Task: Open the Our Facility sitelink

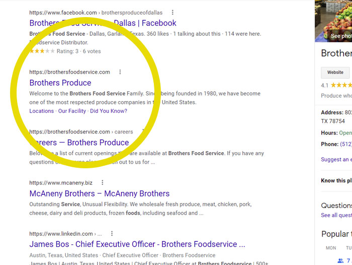Action: click(72, 111)
